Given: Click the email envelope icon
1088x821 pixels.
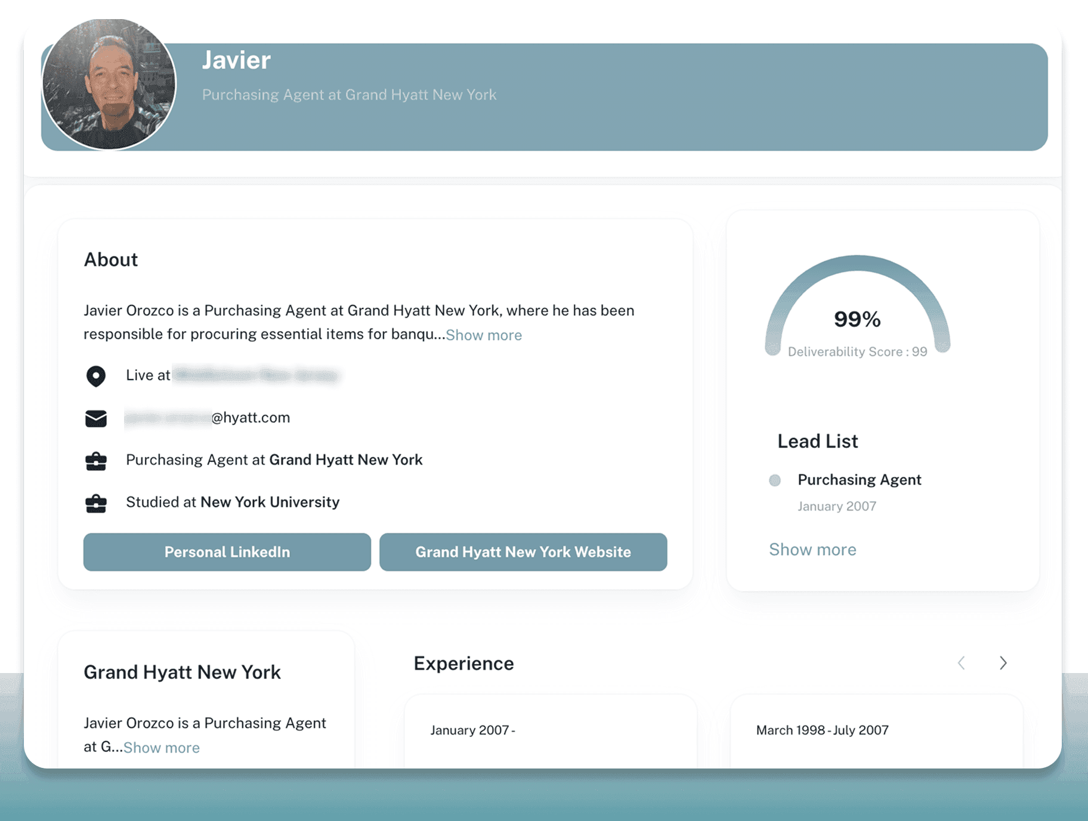Looking at the screenshot, I should (x=96, y=418).
